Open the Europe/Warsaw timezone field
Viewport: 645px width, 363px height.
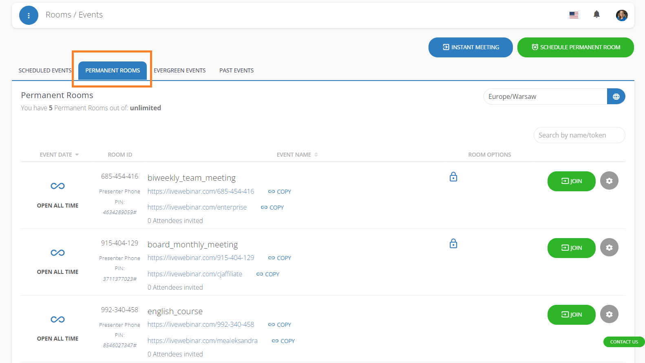pyautogui.click(x=545, y=96)
